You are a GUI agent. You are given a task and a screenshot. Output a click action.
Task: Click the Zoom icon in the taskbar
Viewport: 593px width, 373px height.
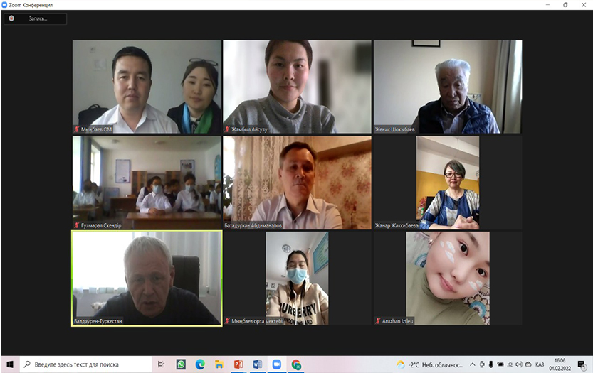pyautogui.click(x=277, y=364)
